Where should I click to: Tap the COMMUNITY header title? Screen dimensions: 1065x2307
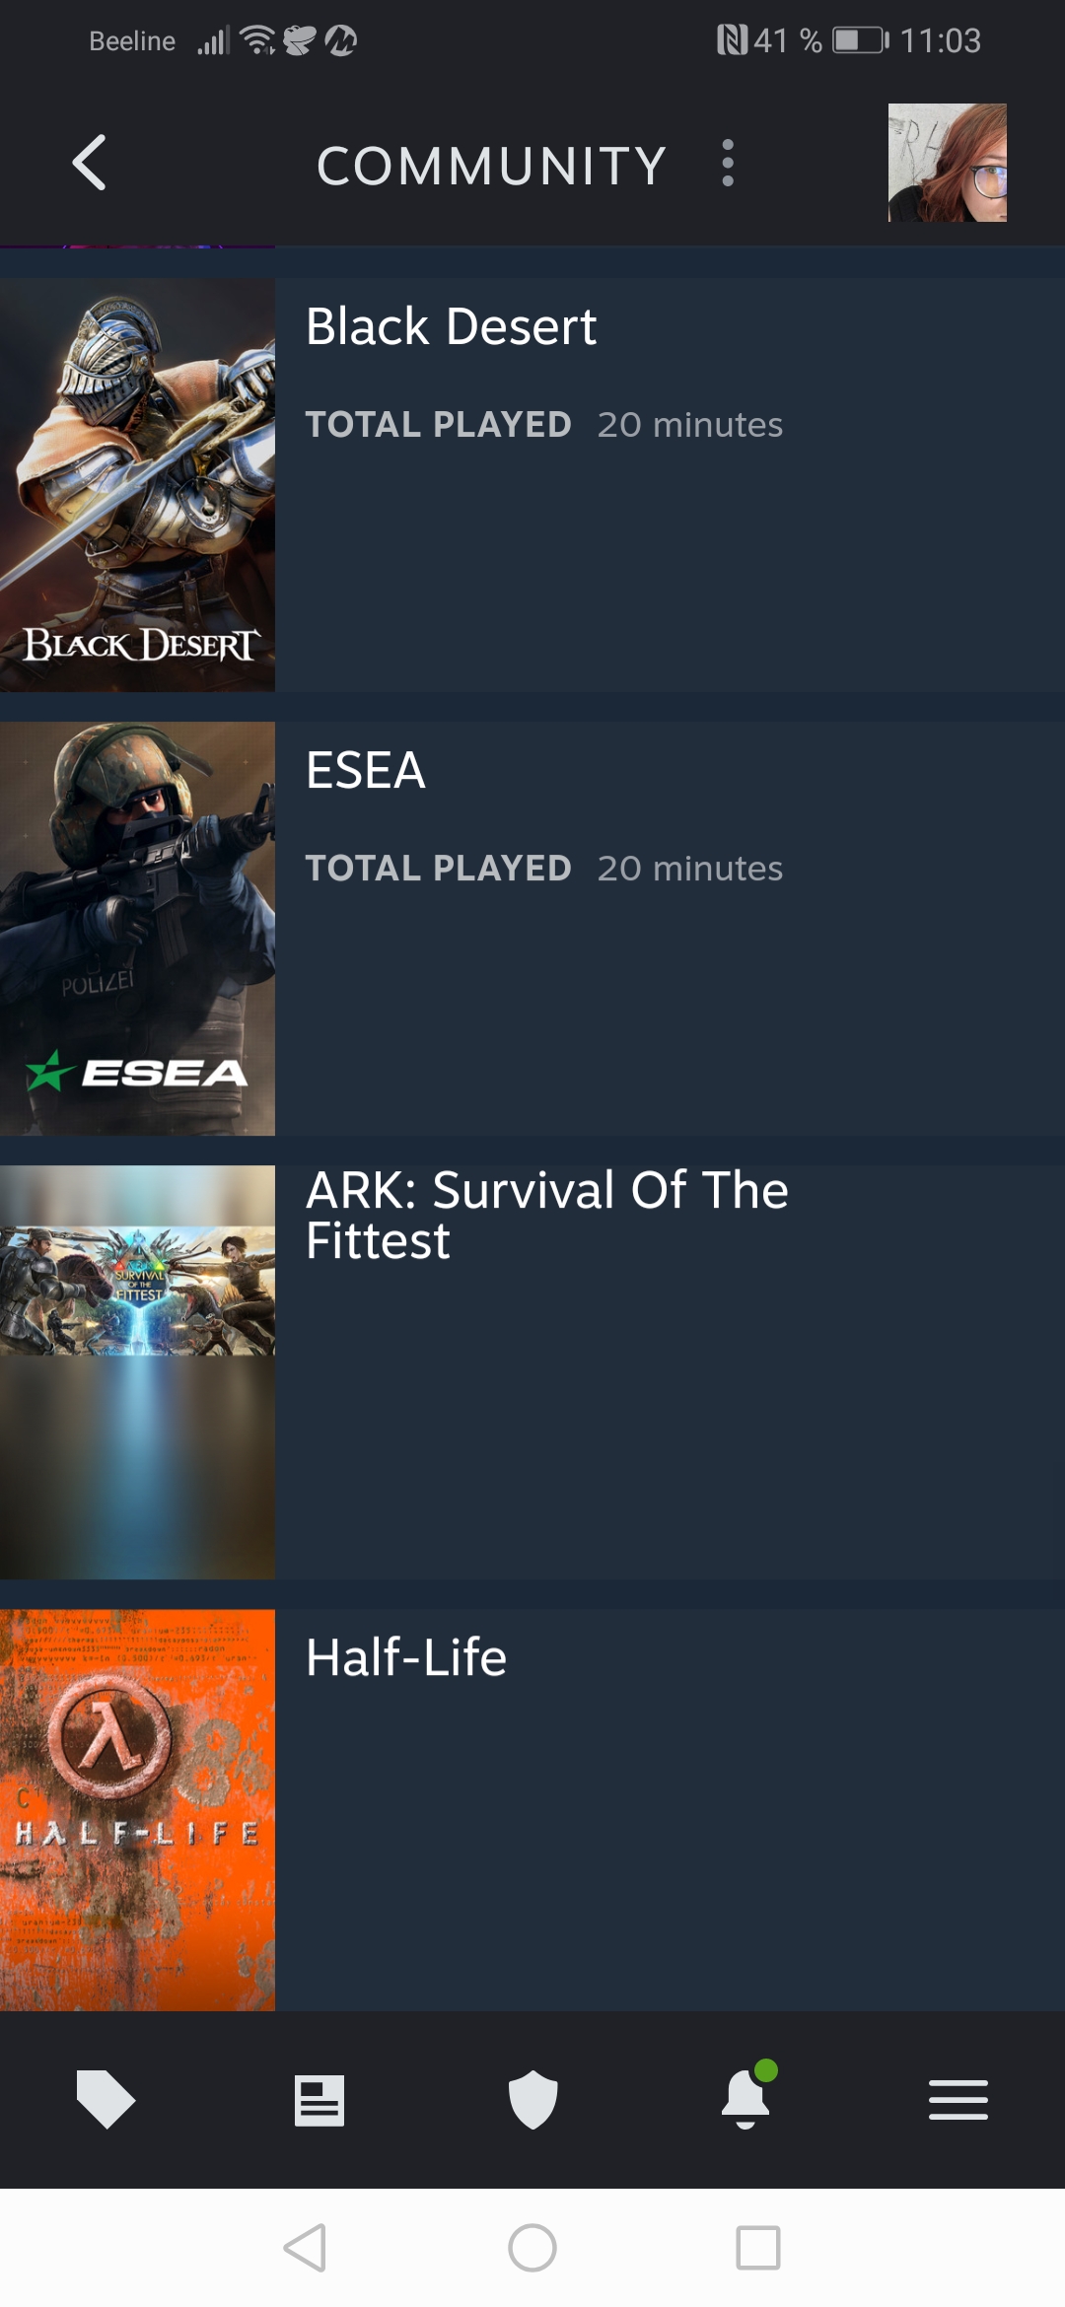[x=491, y=166]
